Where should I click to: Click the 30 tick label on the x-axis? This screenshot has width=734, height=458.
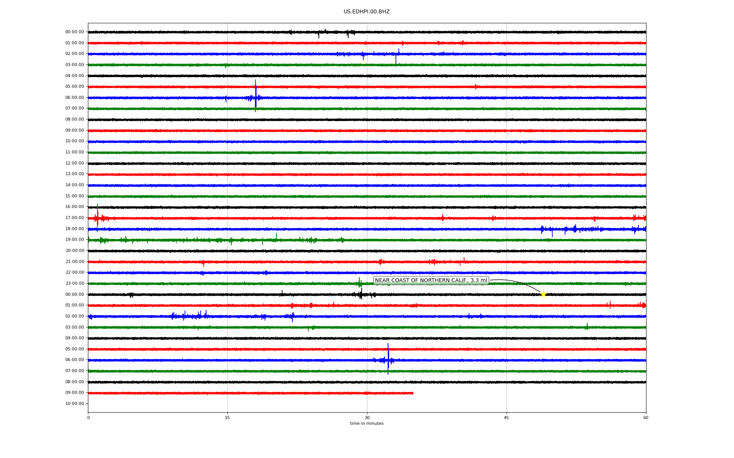[x=367, y=418]
